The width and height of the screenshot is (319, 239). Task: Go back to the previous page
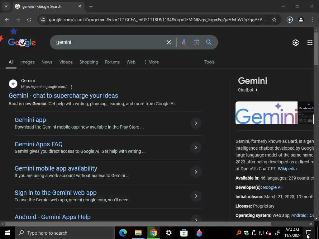[x=7, y=20]
